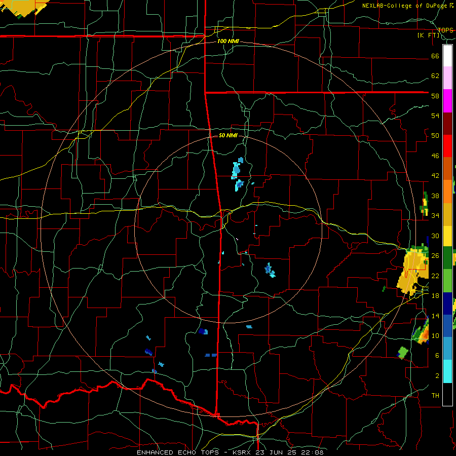Click the gold legend swatch near 34
The height and width of the screenshot is (456, 456).
[447, 214]
